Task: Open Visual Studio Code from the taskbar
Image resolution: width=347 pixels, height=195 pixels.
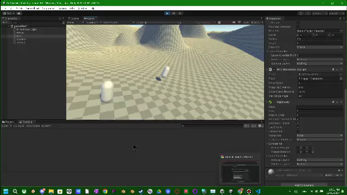Action: point(258,191)
